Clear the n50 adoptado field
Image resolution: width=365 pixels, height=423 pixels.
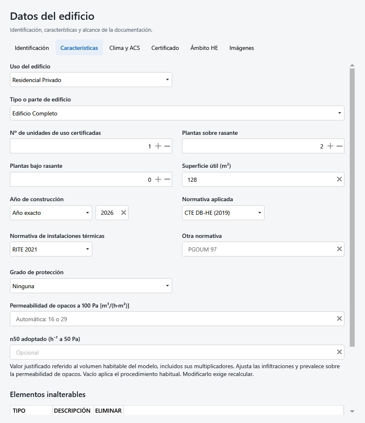point(339,352)
